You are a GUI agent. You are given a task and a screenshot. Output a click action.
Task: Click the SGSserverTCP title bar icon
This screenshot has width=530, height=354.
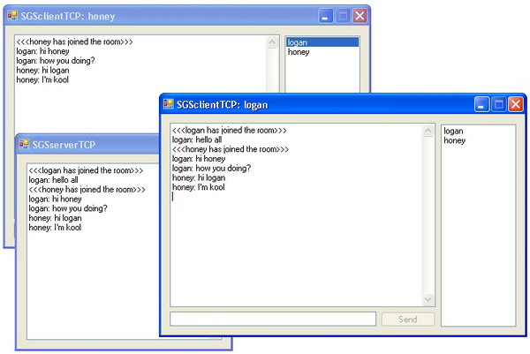click(x=24, y=145)
